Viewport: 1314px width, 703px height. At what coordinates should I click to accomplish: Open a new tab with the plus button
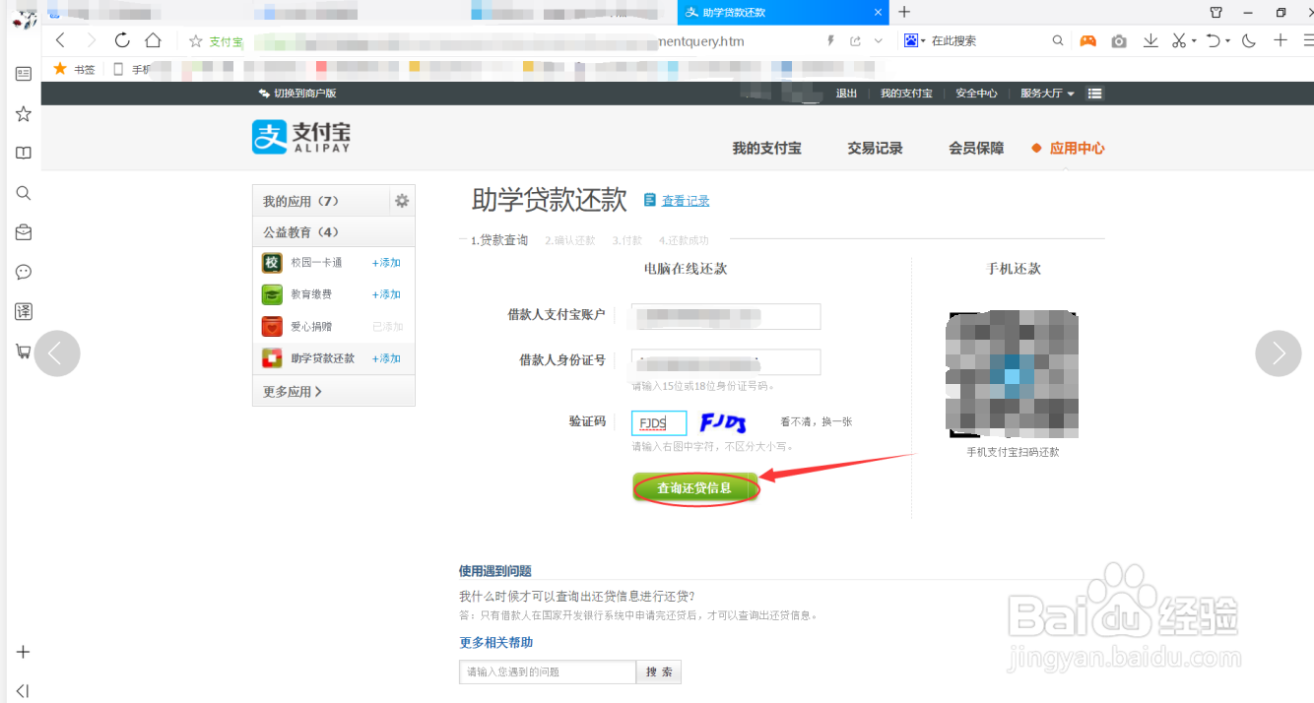[904, 12]
